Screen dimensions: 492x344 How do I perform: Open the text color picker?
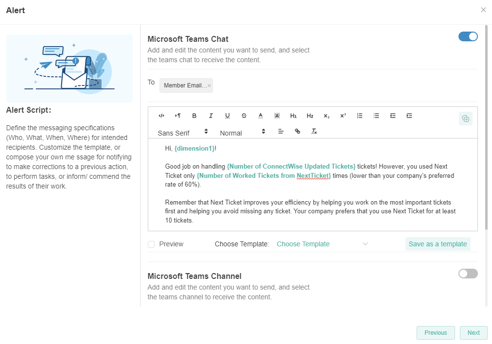tap(261, 116)
